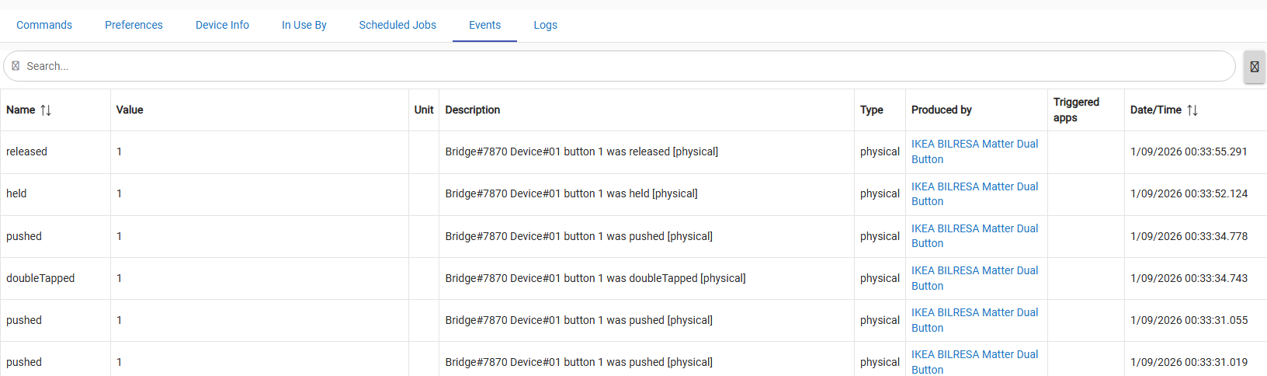Click the Description column header
1267x376 pixels.
click(x=472, y=110)
